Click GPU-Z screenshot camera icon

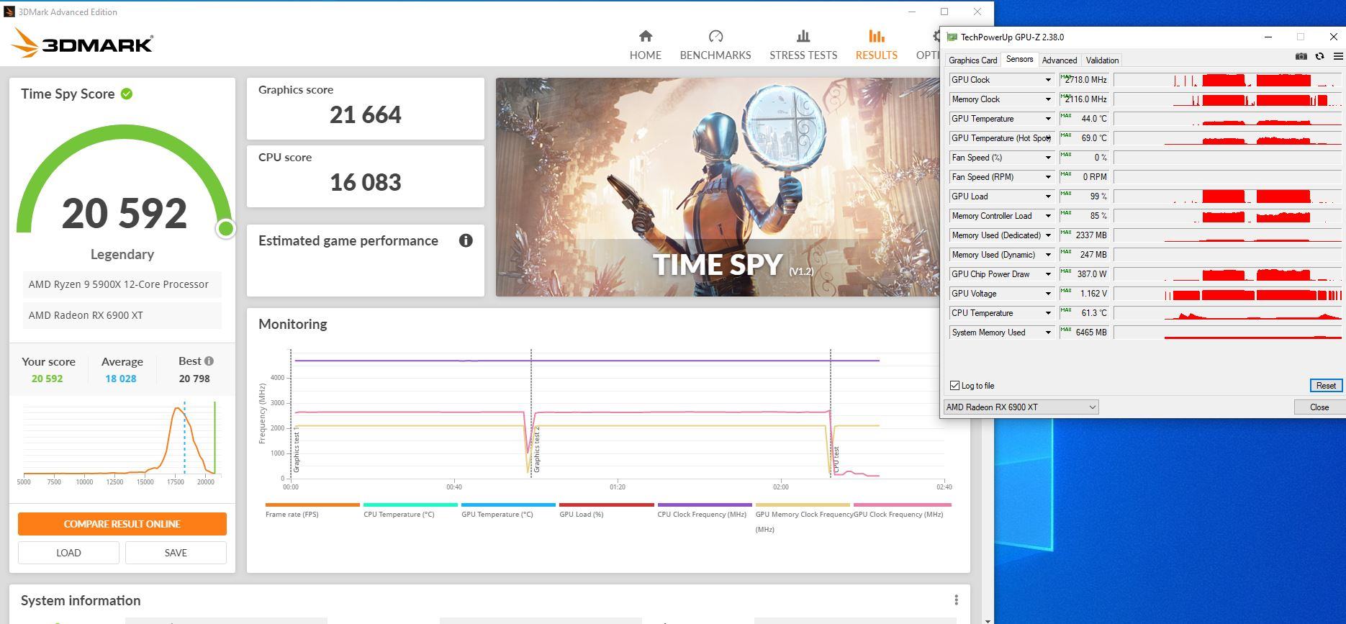pos(1301,56)
